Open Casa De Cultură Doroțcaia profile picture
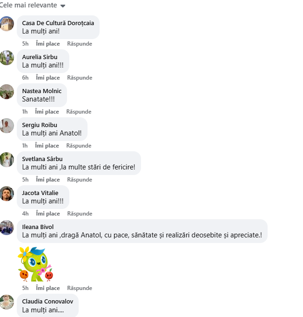303x317 pixels. coord(7,24)
